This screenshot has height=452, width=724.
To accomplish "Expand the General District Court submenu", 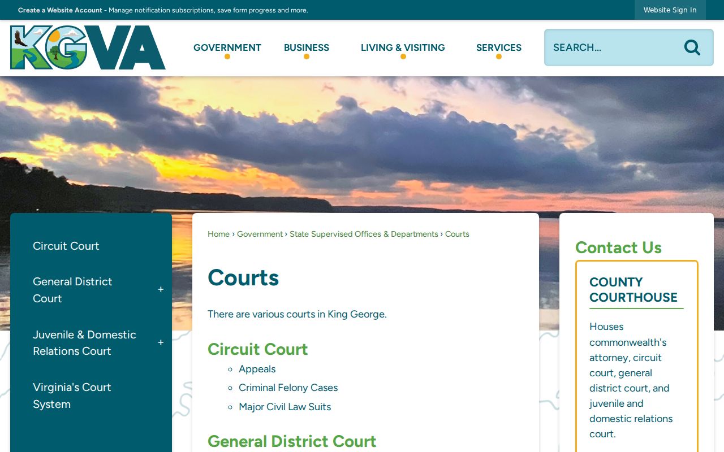I will click(161, 290).
